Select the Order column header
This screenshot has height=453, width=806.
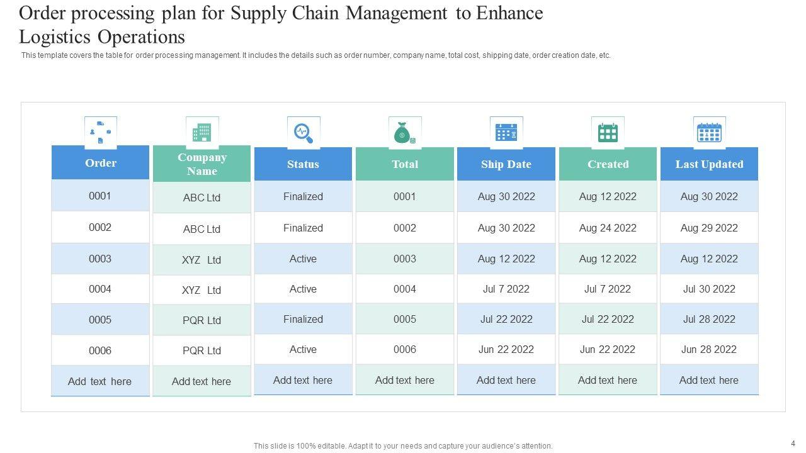tap(101, 163)
